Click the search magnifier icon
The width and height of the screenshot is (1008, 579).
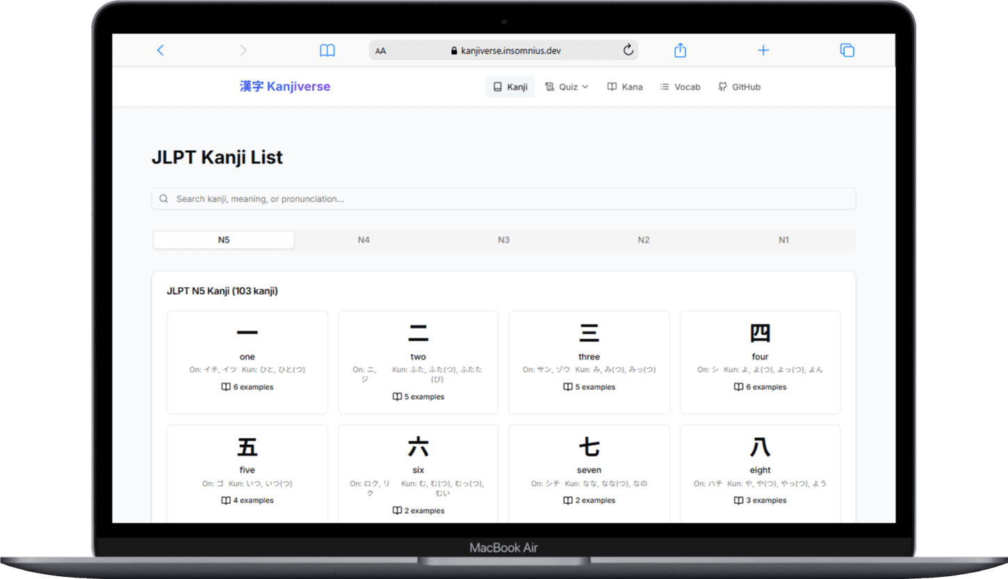[x=164, y=199]
